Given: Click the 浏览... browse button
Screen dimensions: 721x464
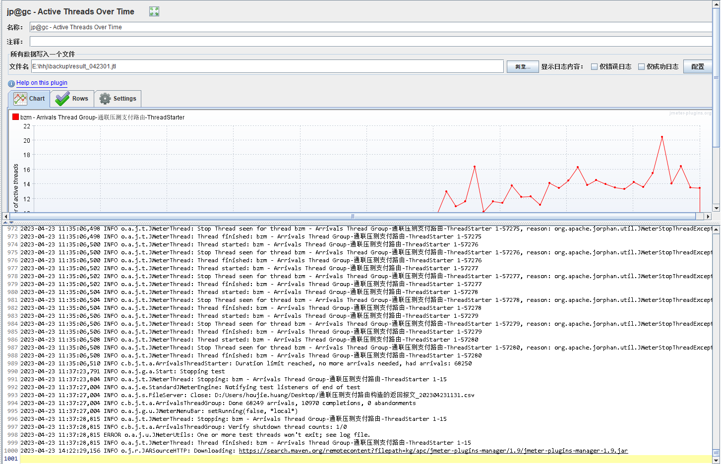Looking at the screenshot, I should 523,66.
